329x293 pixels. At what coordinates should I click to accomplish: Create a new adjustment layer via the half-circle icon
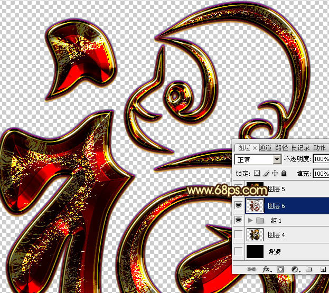click(295, 269)
